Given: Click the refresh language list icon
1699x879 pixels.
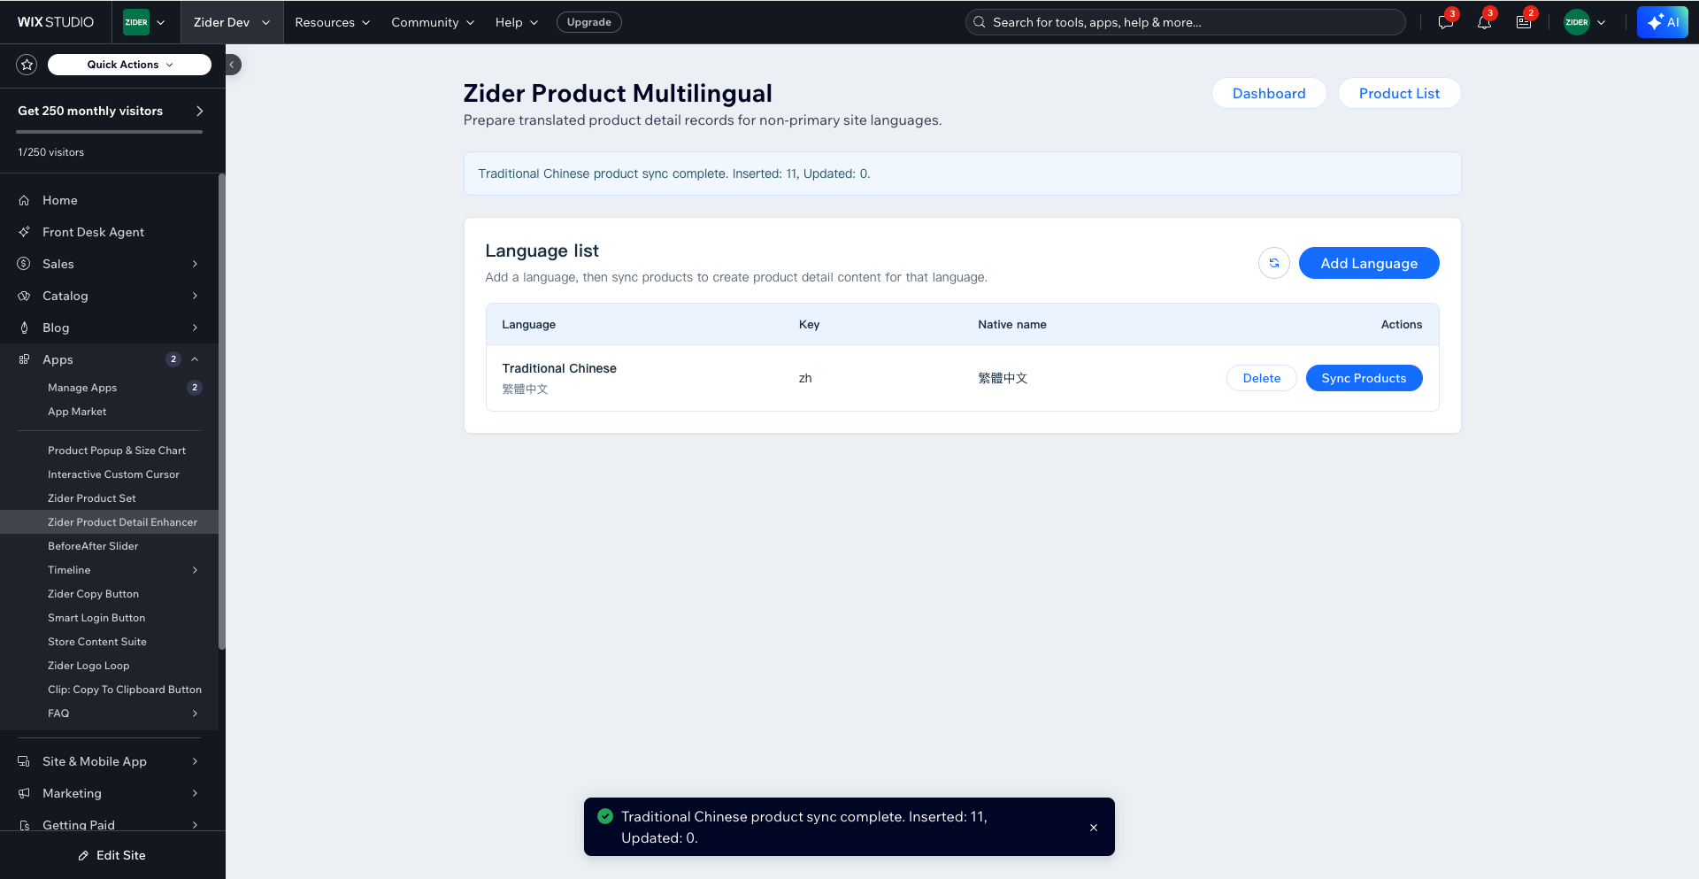Looking at the screenshot, I should coord(1274,263).
